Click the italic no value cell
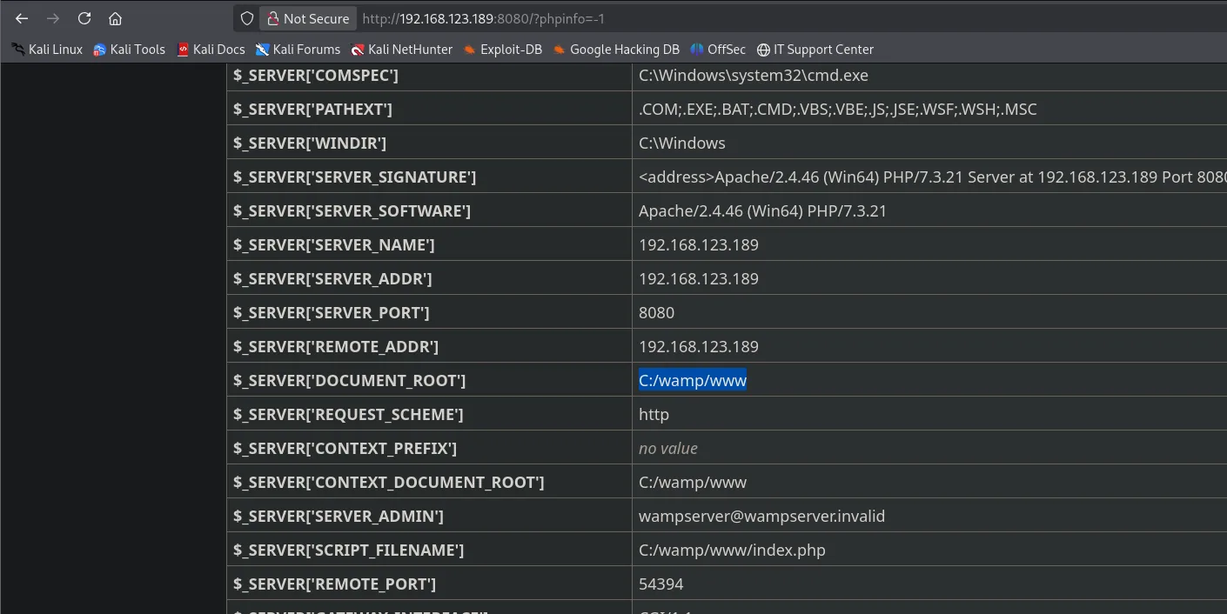The image size is (1227, 614). [x=668, y=449]
